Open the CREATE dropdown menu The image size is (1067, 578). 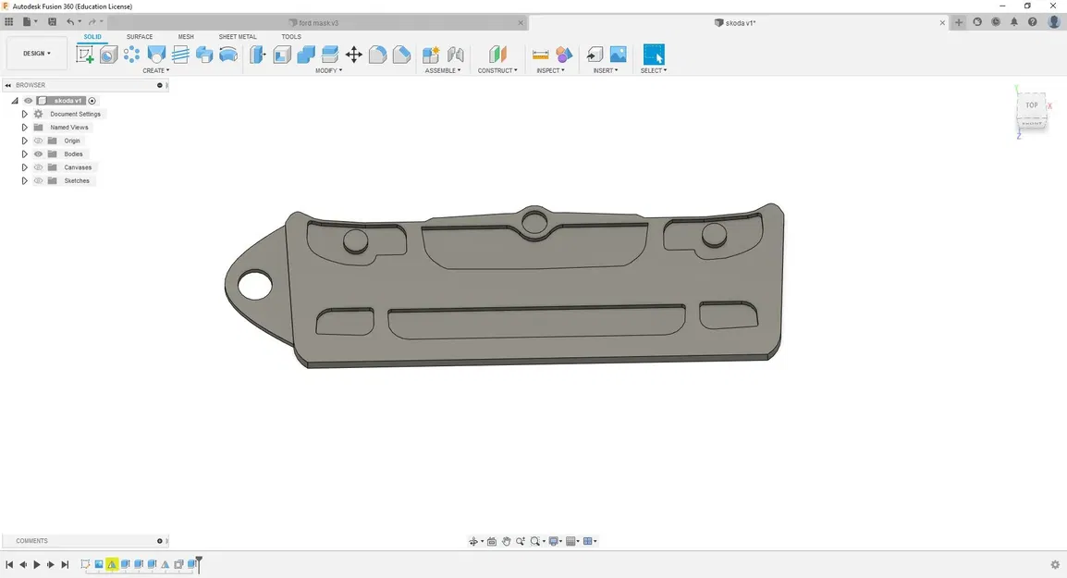pyautogui.click(x=156, y=71)
